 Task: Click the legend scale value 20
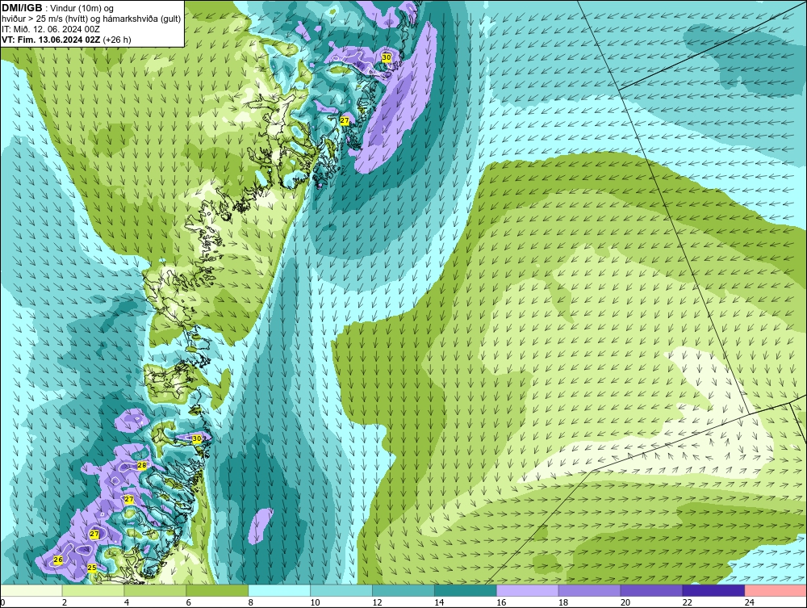click(625, 602)
